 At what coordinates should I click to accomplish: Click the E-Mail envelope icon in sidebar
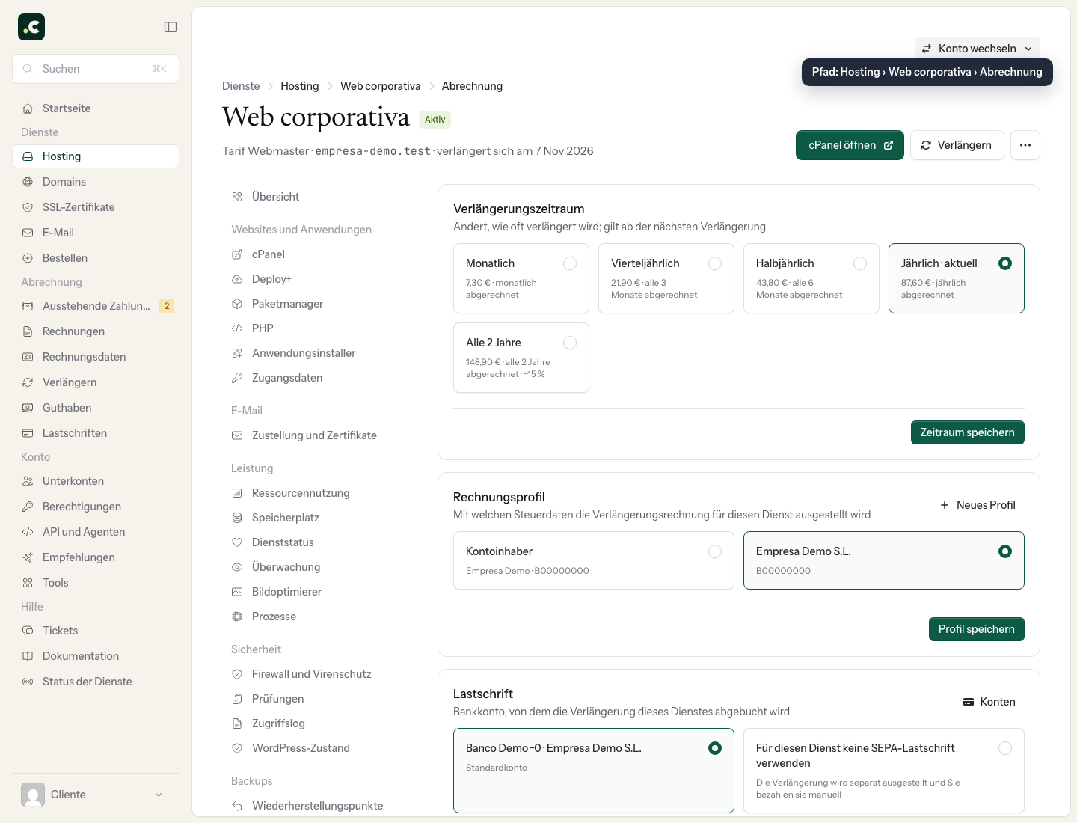28,233
